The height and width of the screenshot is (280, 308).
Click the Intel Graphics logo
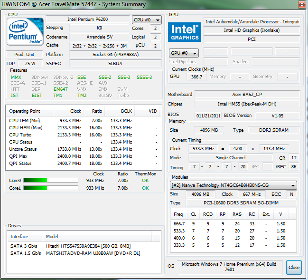click(185, 32)
